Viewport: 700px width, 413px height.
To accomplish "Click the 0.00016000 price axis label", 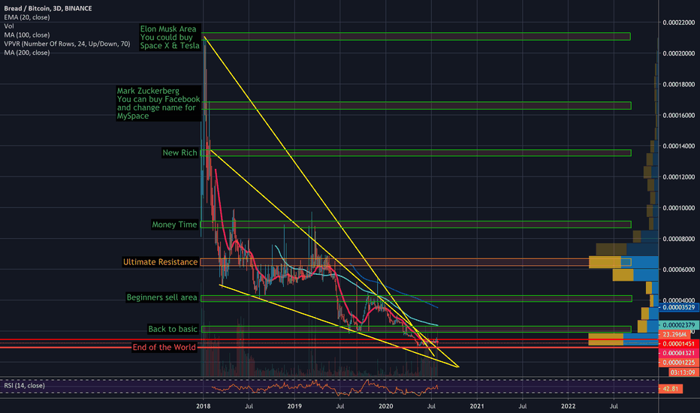I will pos(678,115).
